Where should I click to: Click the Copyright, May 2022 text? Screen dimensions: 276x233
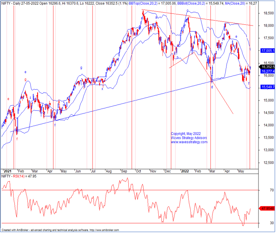coord(186,134)
